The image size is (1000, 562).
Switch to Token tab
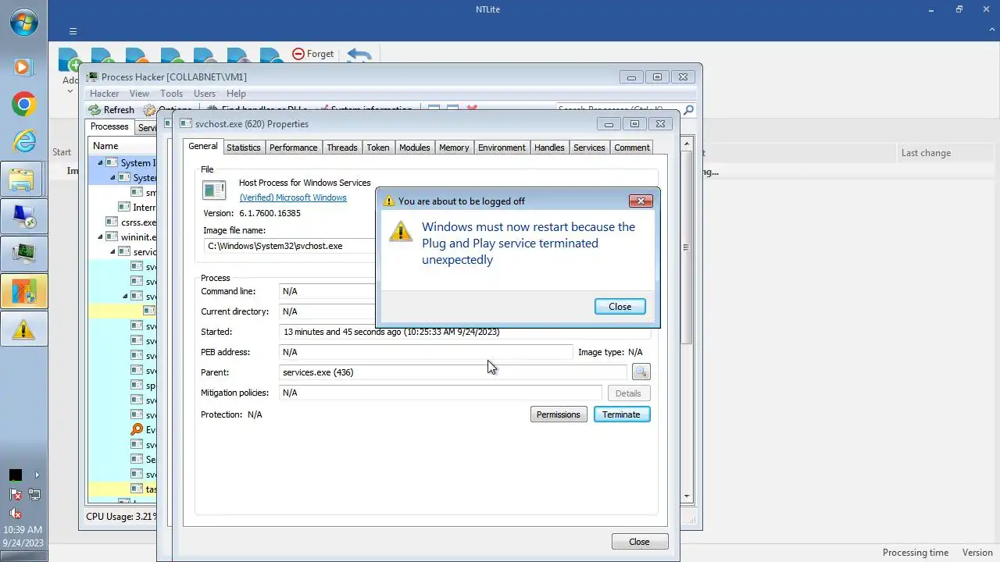[378, 148]
